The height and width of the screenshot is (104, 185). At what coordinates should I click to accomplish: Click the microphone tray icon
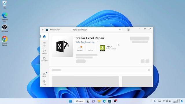[155, 101]
